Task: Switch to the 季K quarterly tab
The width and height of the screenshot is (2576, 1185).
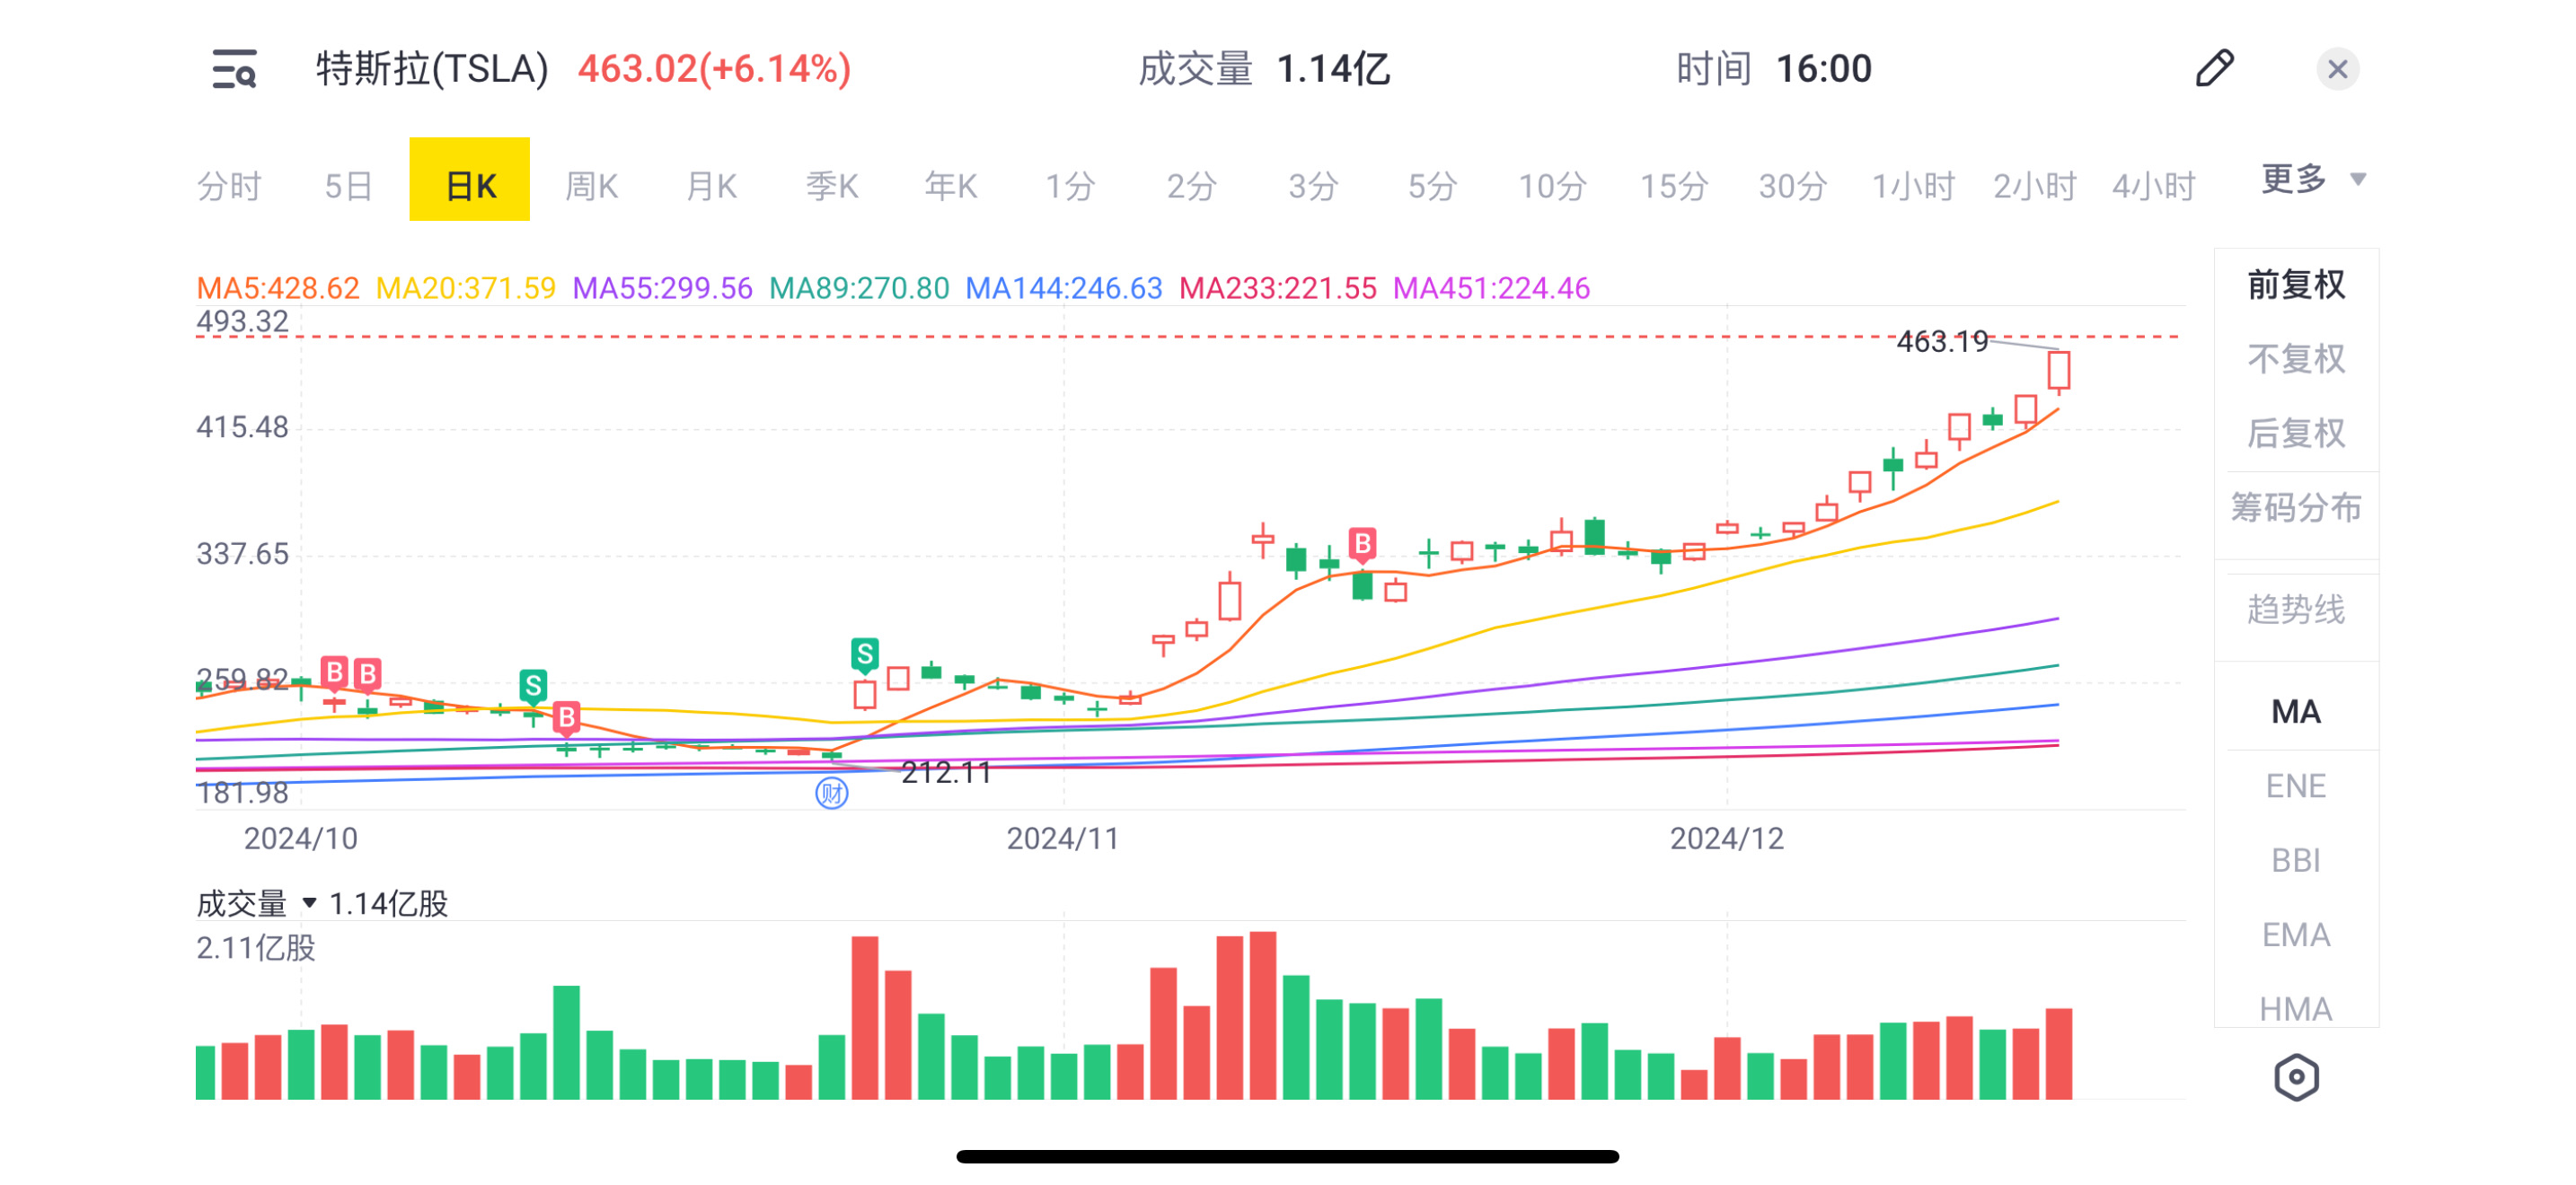Action: pyautogui.click(x=831, y=186)
